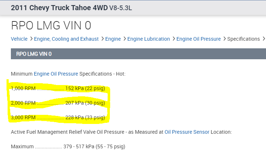Go to the Engine, Cooling and Exhaust breadcrumb
The width and height of the screenshot is (266, 161).
click(x=66, y=39)
